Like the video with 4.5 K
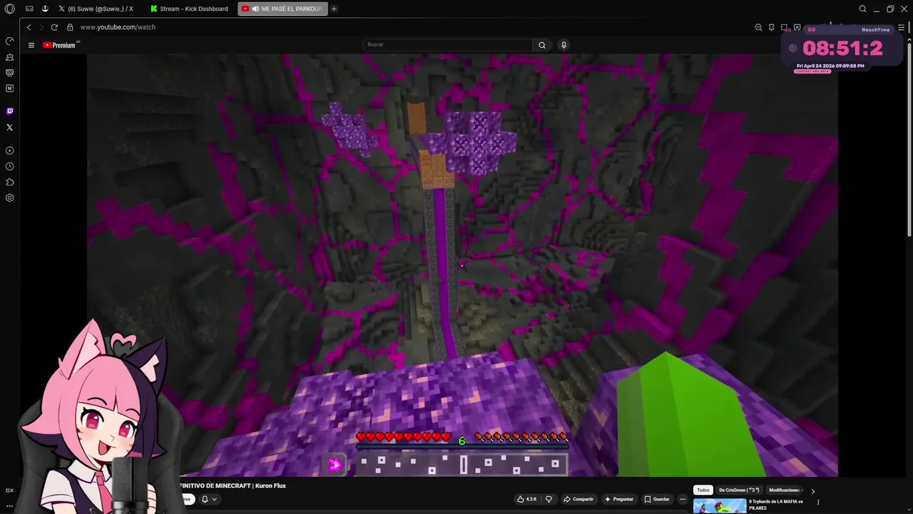The image size is (913, 514). pos(527,499)
